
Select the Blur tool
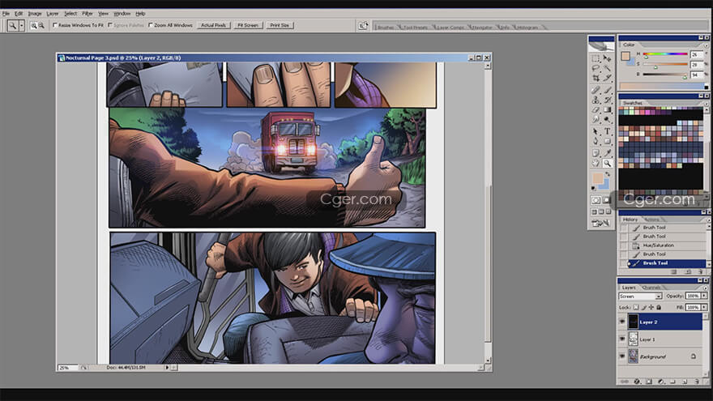coord(596,119)
